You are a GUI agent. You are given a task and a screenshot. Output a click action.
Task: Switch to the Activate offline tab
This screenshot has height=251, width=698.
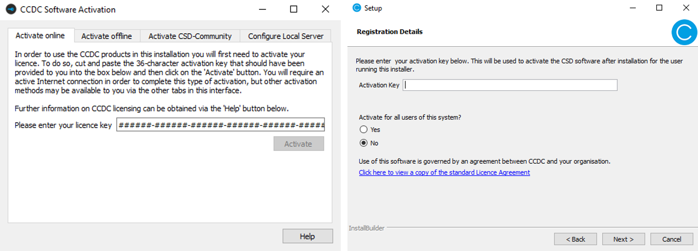[x=107, y=36]
